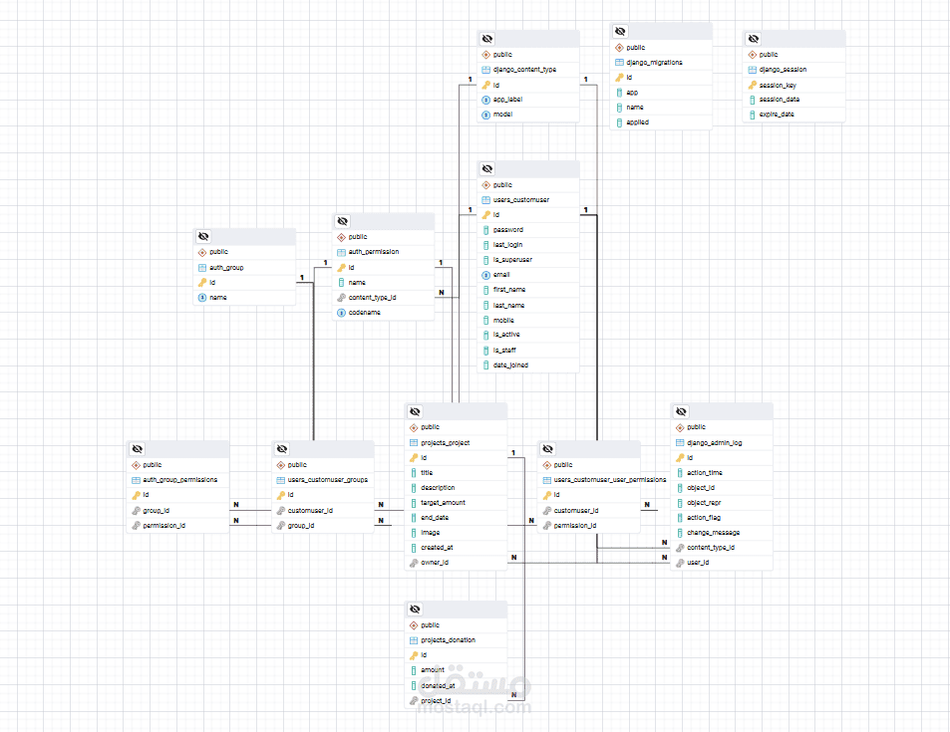Toggle eye icon on auth_group_permissions table
950x732 pixels.
(x=137, y=448)
